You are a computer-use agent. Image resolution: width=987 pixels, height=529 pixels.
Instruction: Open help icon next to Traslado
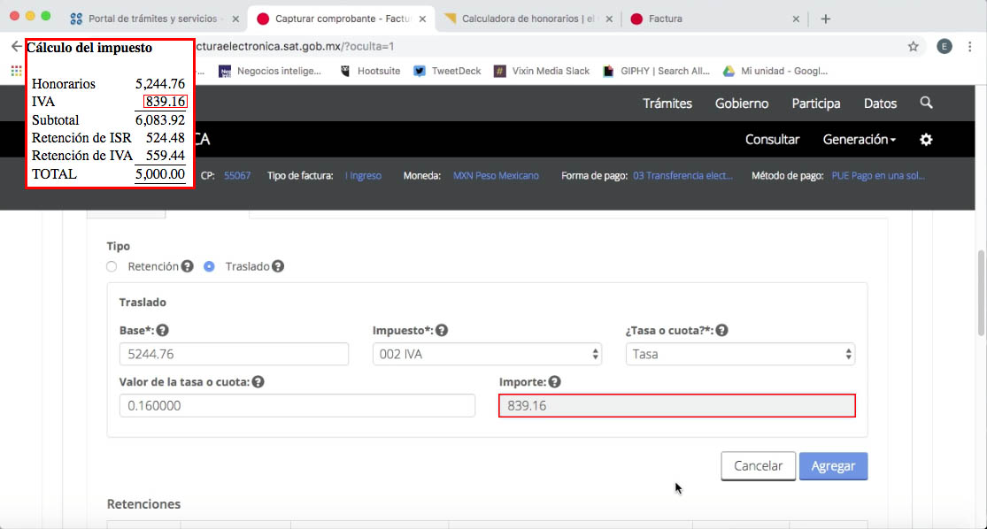278,266
